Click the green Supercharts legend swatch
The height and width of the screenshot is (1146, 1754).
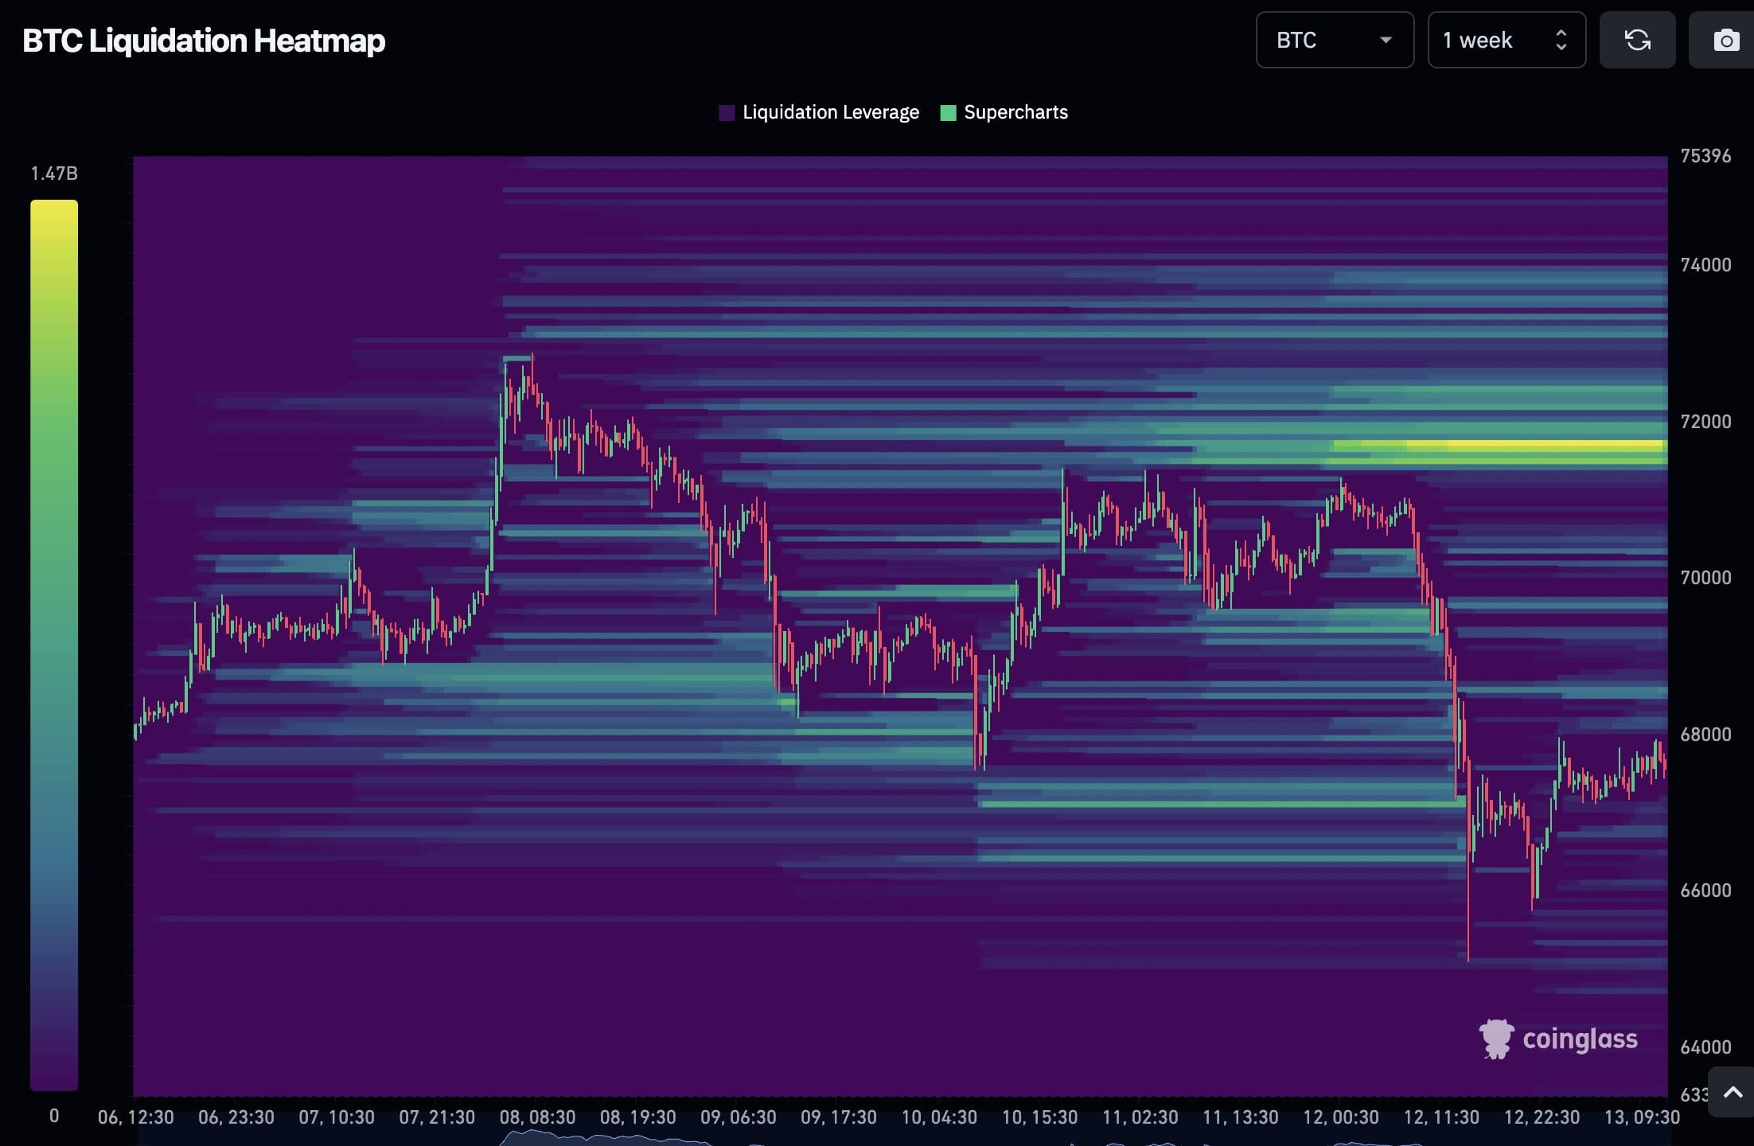pos(949,112)
